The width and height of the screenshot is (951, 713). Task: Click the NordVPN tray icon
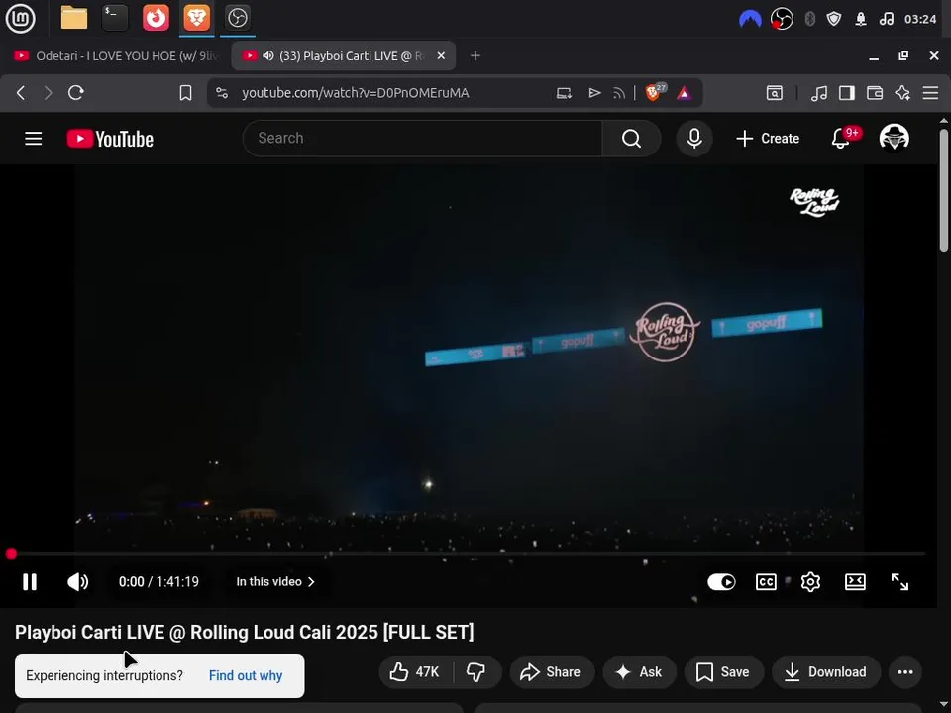pyautogui.click(x=750, y=20)
